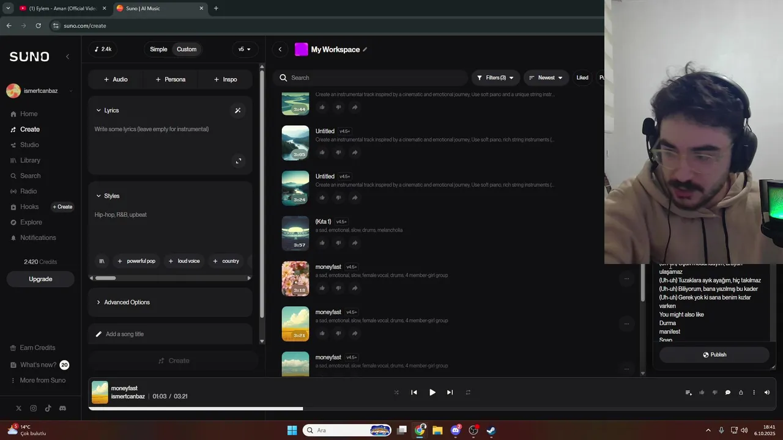
Task: Open the Instagram link icon
Action: pyautogui.click(x=33, y=408)
